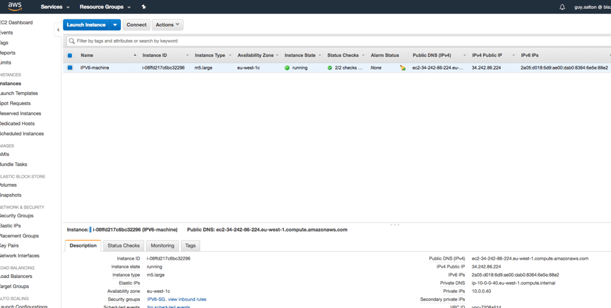Open Reports in the sidebar
The image size is (611, 308).
point(8,53)
